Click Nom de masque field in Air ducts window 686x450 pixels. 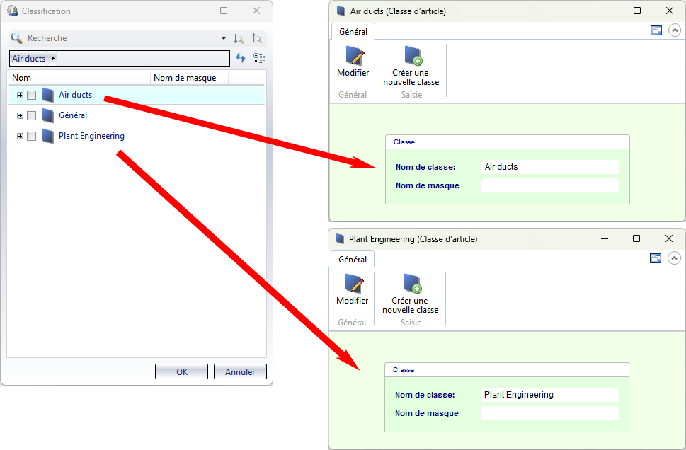coord(550,185)
